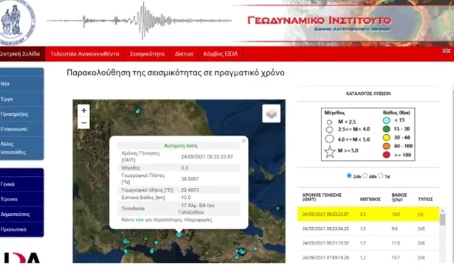Screen dimensions: 454x269
Task: Close the earthquake info popup
Action: tap(244, 140)
